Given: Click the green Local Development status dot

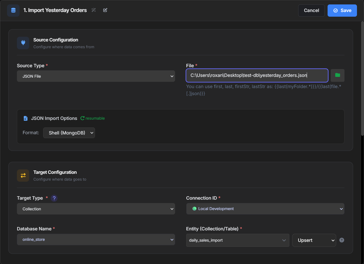Looking at the screenshot, I should coord(194,209).
